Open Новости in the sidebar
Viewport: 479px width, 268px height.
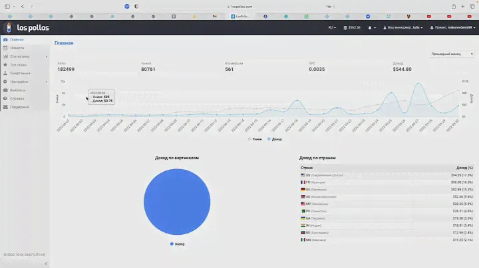[x=18, y=48]
